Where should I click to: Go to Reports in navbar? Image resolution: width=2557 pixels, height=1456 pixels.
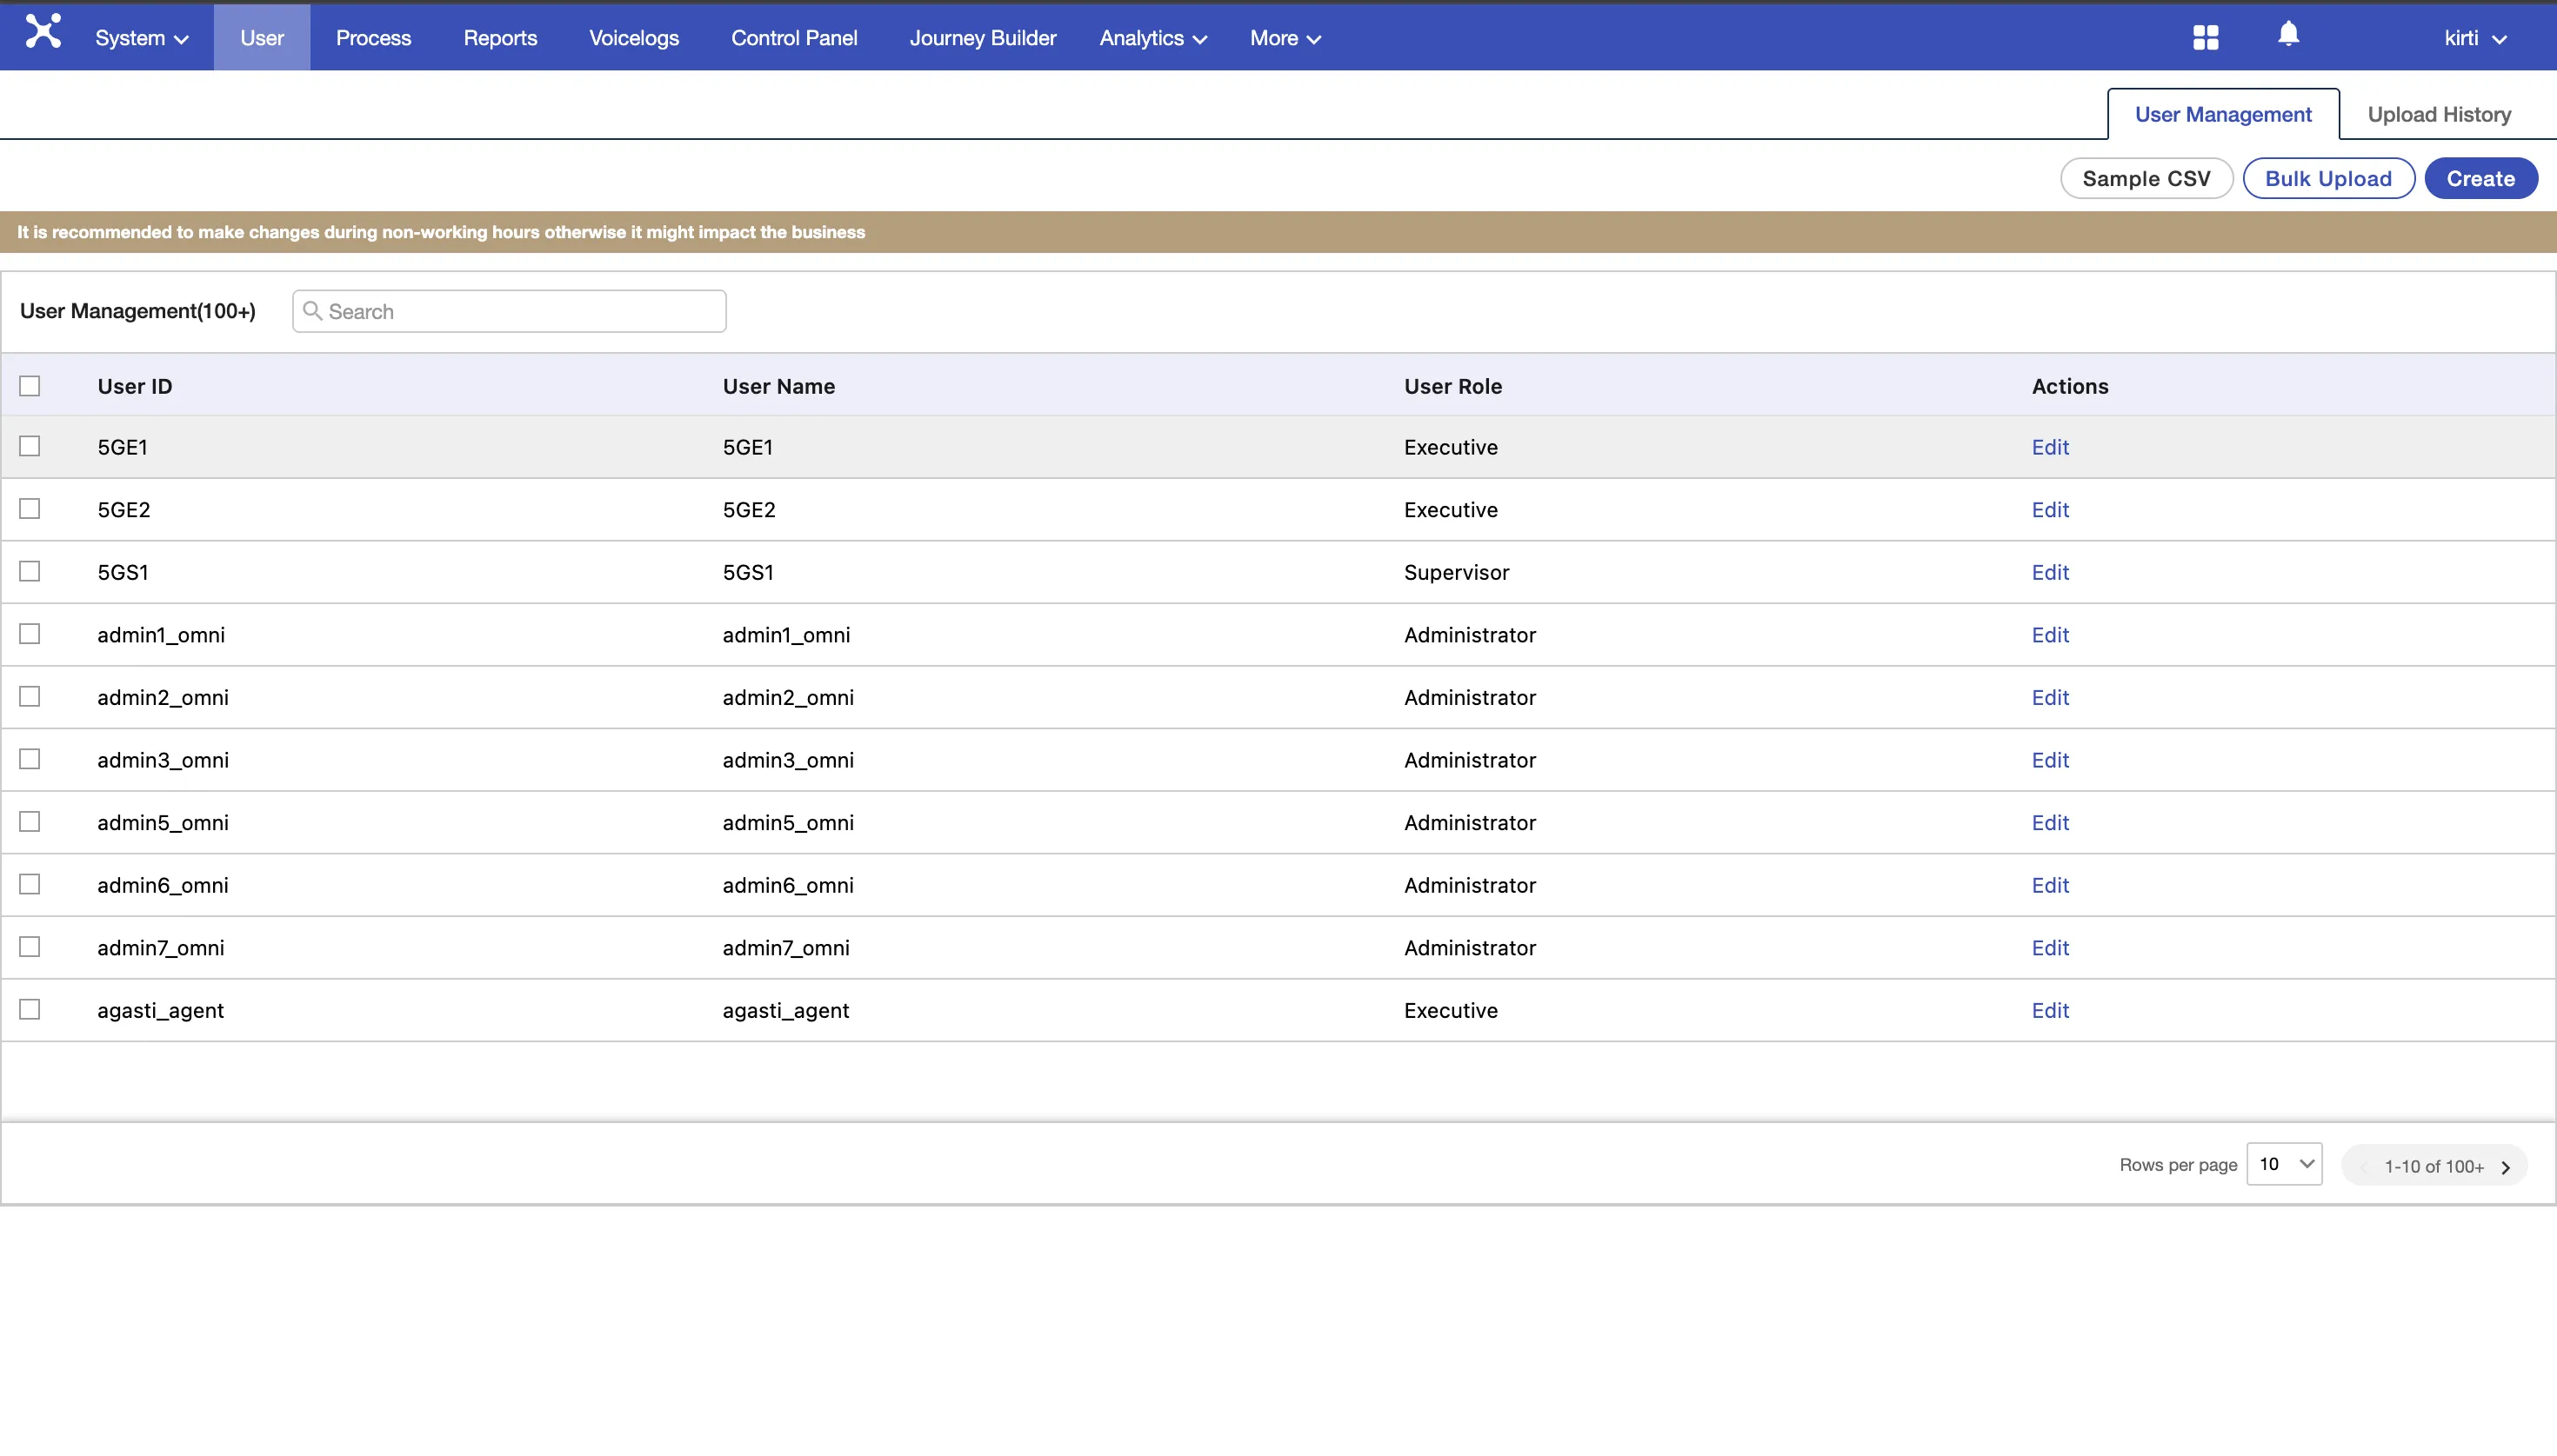(x=500, y=38)
